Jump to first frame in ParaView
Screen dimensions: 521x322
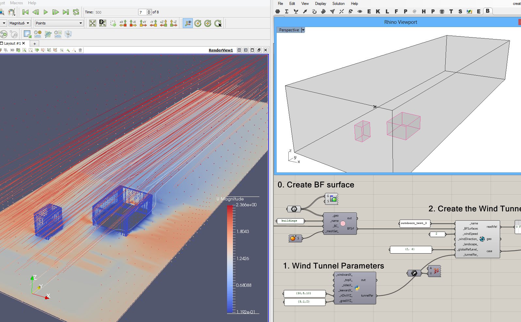tap(25, 12)
